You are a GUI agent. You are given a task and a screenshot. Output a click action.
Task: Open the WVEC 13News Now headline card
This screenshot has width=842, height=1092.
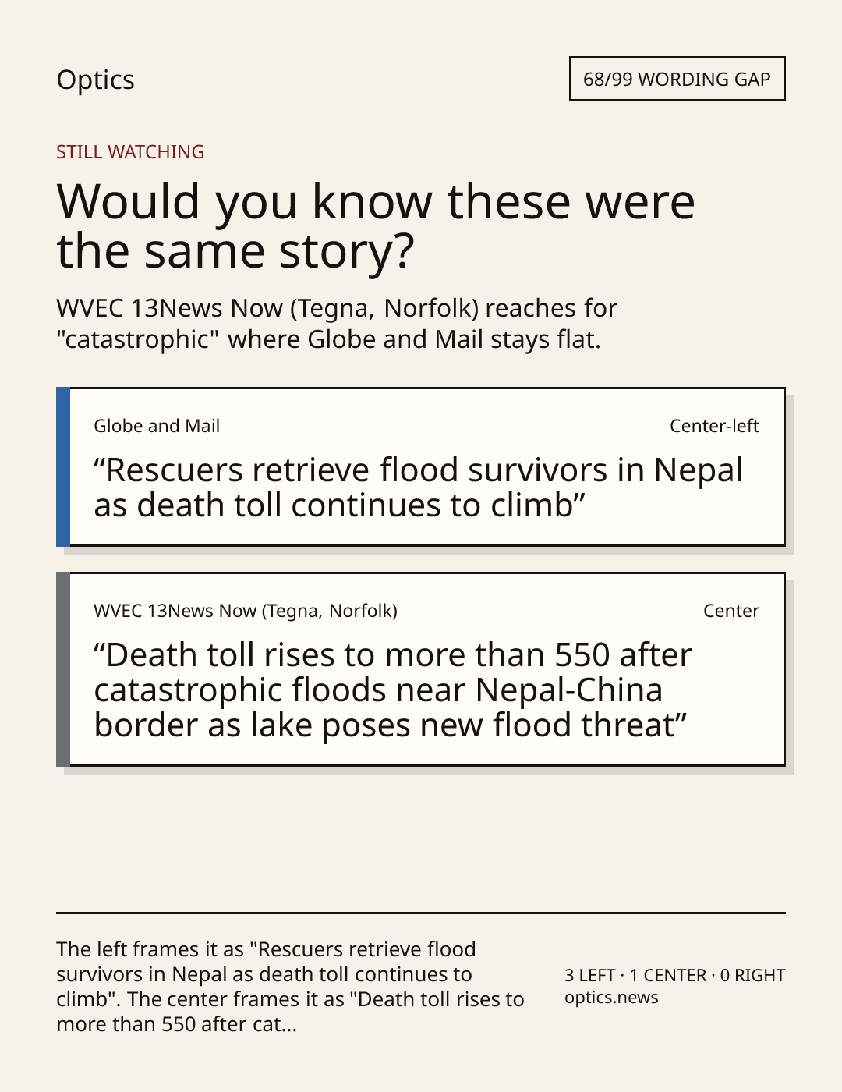(x=420, y=669)
